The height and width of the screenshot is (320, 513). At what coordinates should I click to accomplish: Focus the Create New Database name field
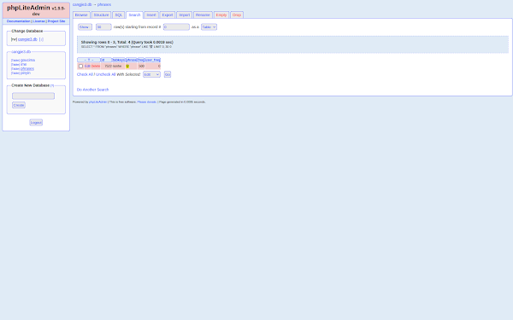pyautogui.click(x=33, y=96)
